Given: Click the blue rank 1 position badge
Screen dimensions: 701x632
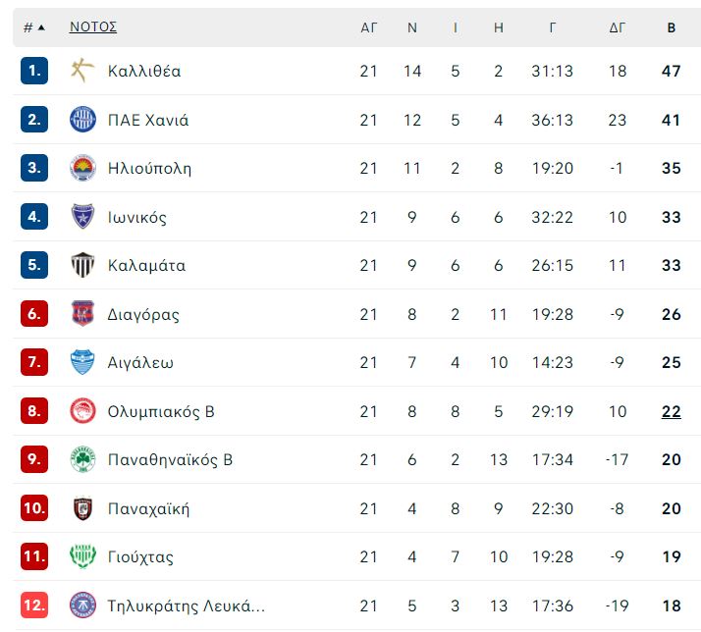Looking at the screenshot, I should click(x=34, y=71).
